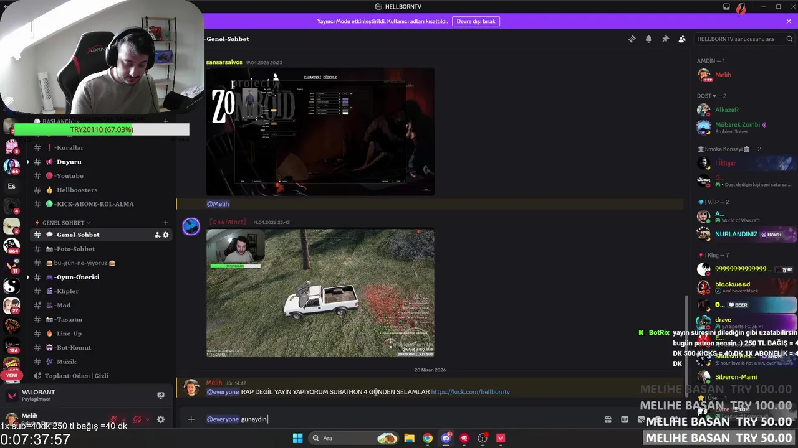Open the -Youtube channel
Viewport: 798px width, 448px height.
[101, 176]
